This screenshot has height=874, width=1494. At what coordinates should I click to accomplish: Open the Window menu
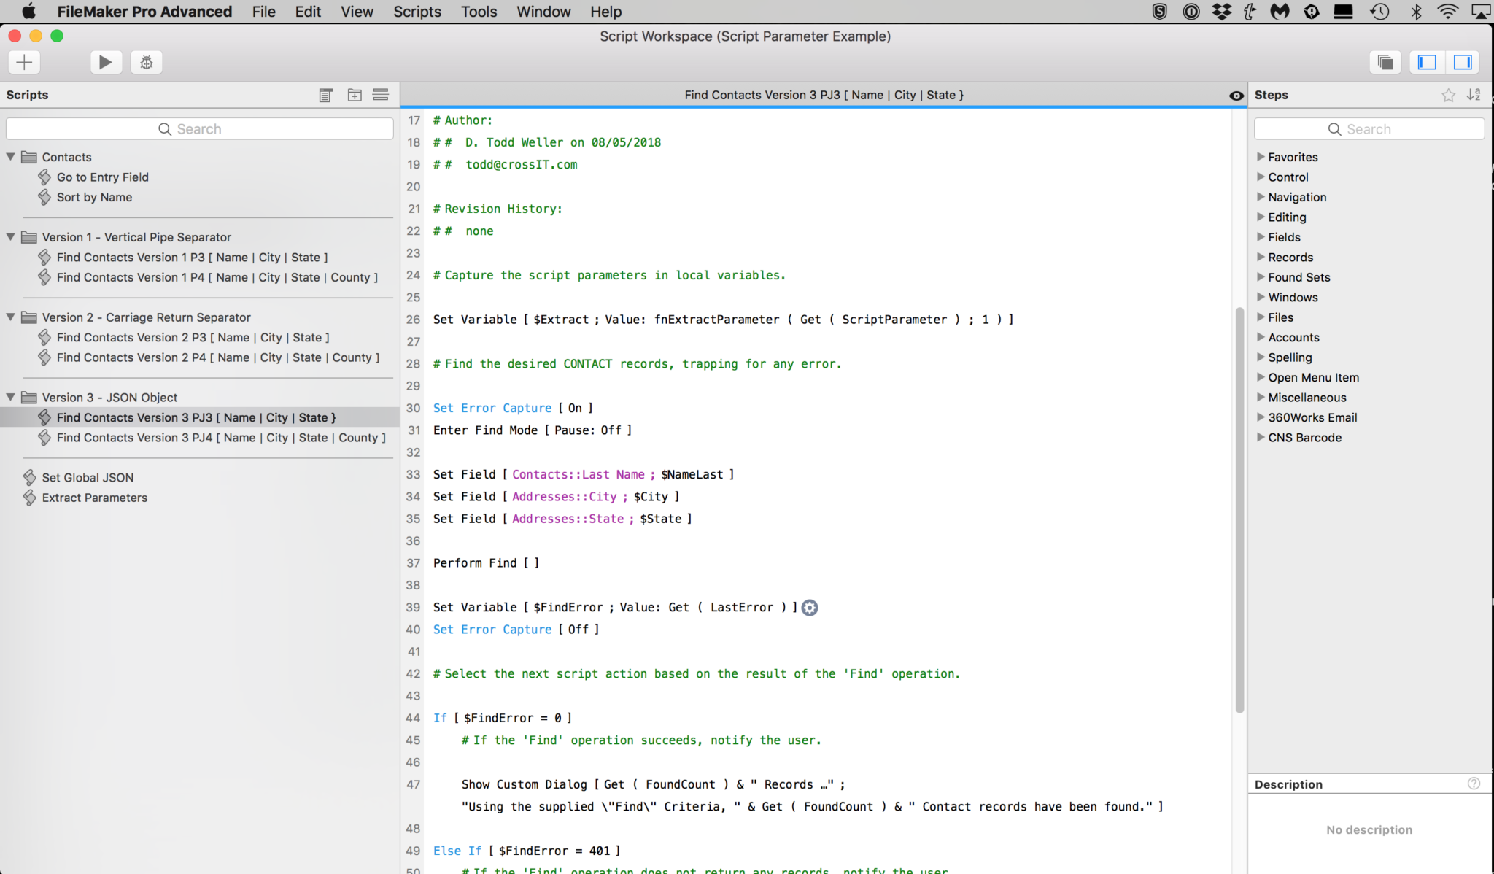click(543, 12)
